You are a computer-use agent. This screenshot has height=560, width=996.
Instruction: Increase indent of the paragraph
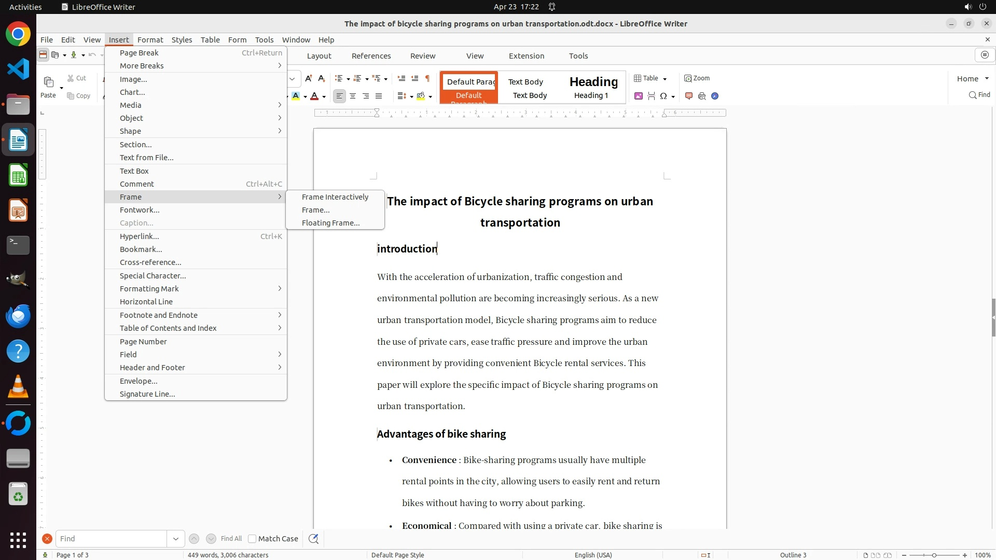(x=401, y=78)
